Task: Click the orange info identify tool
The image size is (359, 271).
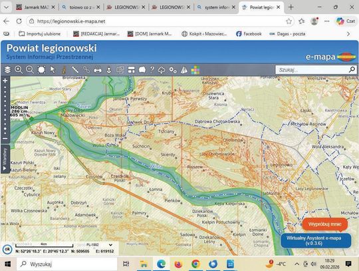Action: [64, 70]
